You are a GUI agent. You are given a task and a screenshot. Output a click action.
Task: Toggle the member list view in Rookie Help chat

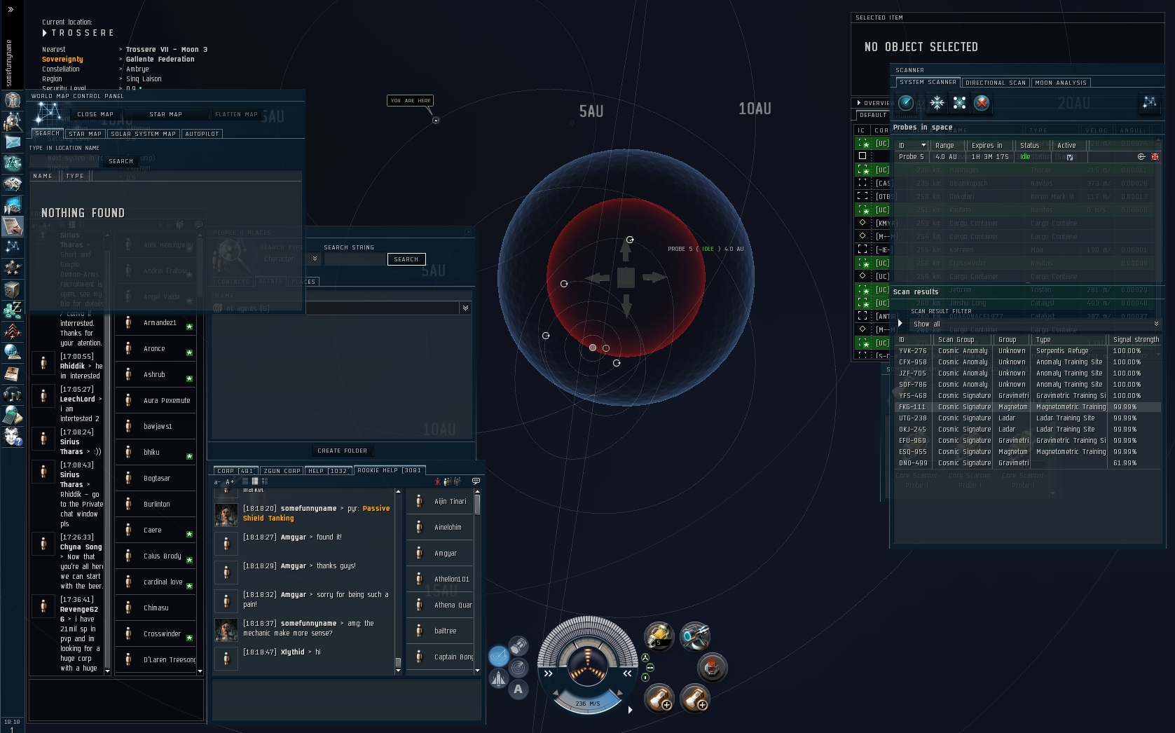tap(448, 481)
